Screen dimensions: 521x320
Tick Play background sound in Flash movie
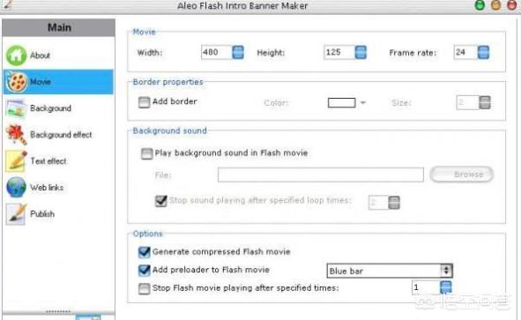[x=146, y=153]
